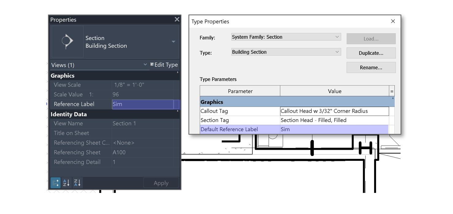The width and height of the screenshot is (453, 214).
Task: Click the Callout Tag value cell
Action: point(334,111)
